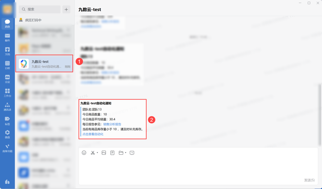This screenshot has width=322, height=189.
Task: Click the 疯狂打码中 status line
Action: pos(30,20)
